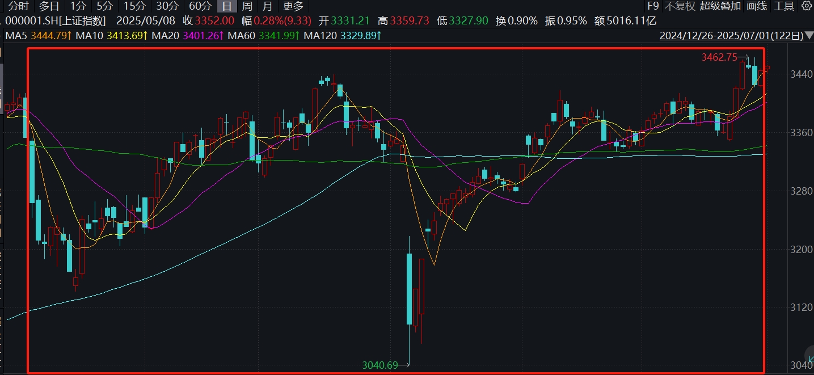
Task: Select the 30分 period tab
Action: (167, 6)
